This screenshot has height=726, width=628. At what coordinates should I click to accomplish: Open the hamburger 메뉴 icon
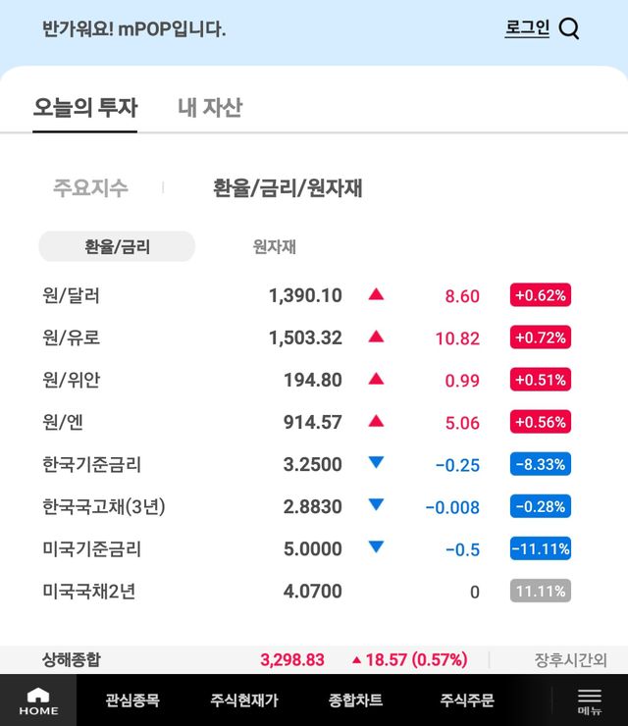(589, 700)
